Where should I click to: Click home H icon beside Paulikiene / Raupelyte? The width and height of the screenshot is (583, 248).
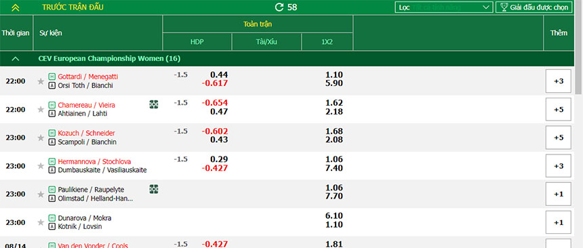[52, 190]
